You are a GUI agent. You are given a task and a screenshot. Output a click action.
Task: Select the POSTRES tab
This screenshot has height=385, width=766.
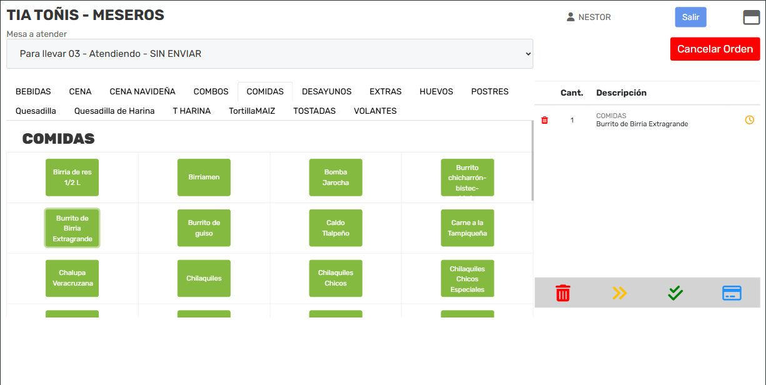[x=490, y=91]
